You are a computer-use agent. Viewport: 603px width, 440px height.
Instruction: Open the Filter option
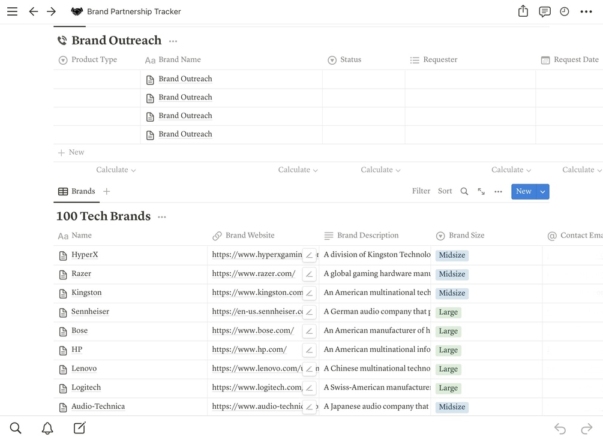(x=421, y=191)
